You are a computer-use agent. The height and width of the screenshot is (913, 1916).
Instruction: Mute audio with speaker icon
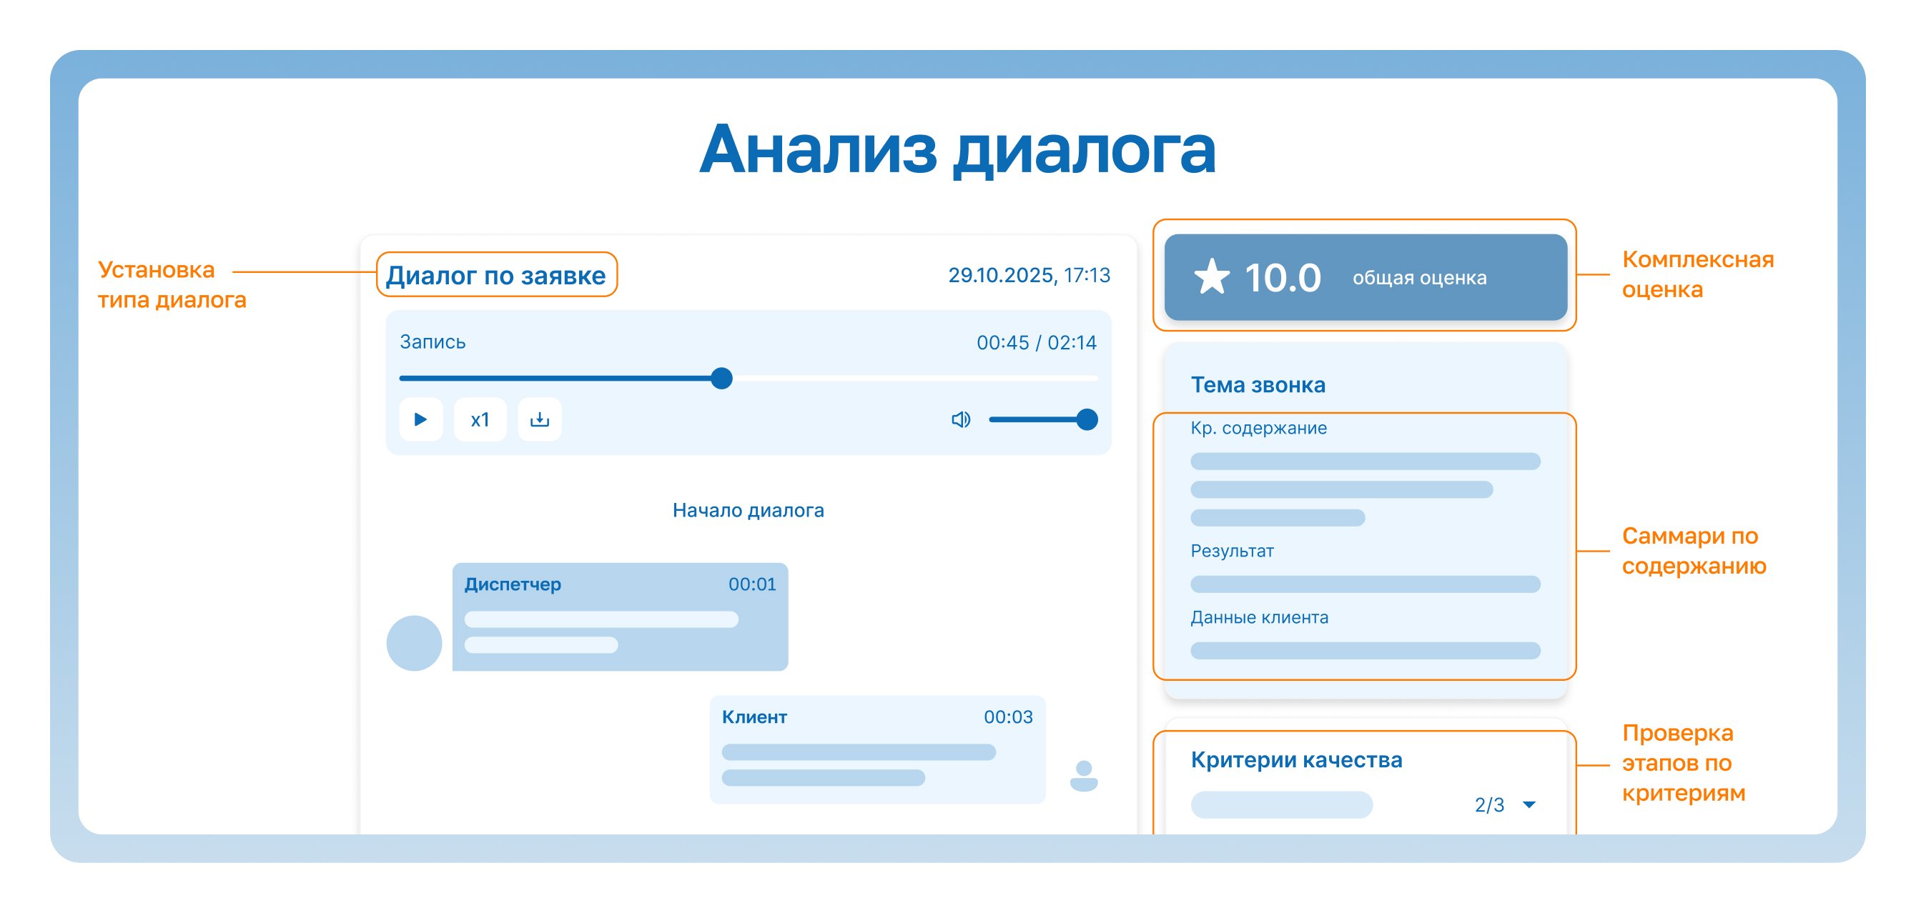coord(960,420)
